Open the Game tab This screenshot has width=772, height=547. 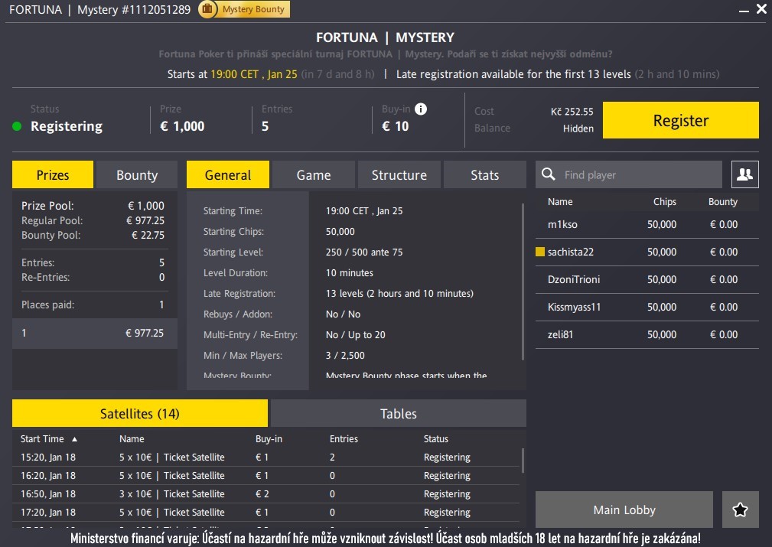(314, 174)
